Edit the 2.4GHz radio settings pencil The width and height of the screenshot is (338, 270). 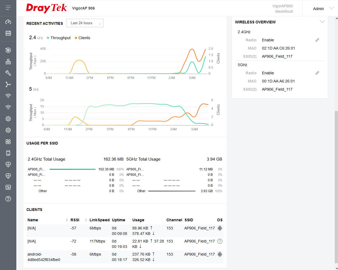pos(317,40)
